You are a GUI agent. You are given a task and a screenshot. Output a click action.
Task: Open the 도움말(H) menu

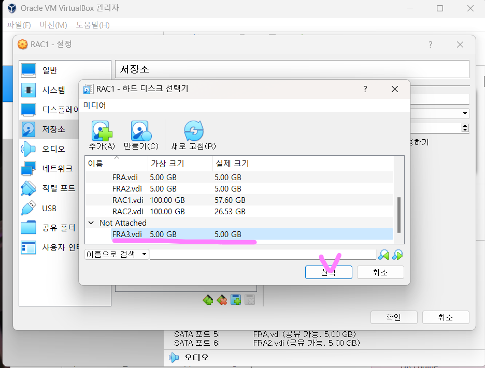point(93,25)
